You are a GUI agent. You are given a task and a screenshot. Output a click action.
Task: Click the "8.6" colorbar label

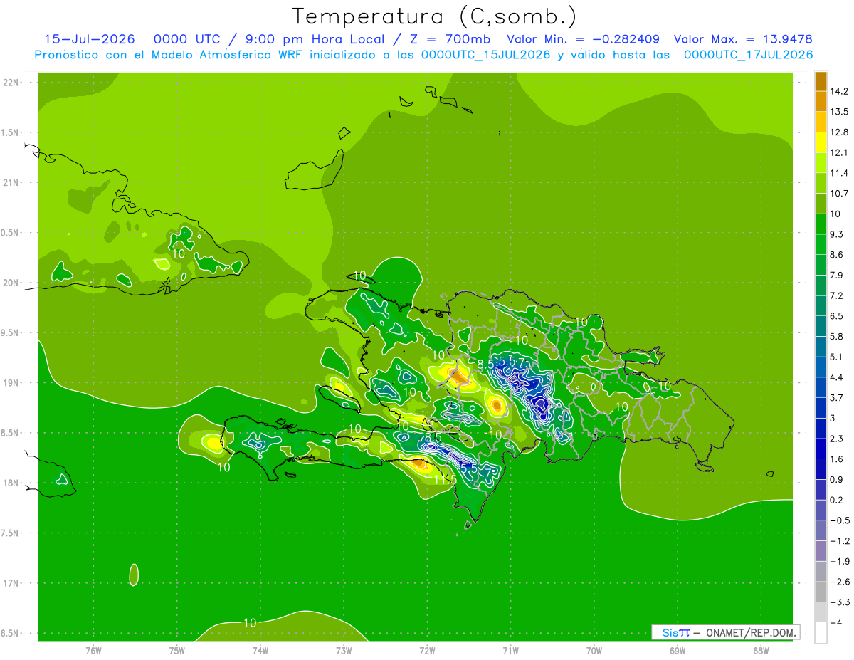tap(836, 255)
